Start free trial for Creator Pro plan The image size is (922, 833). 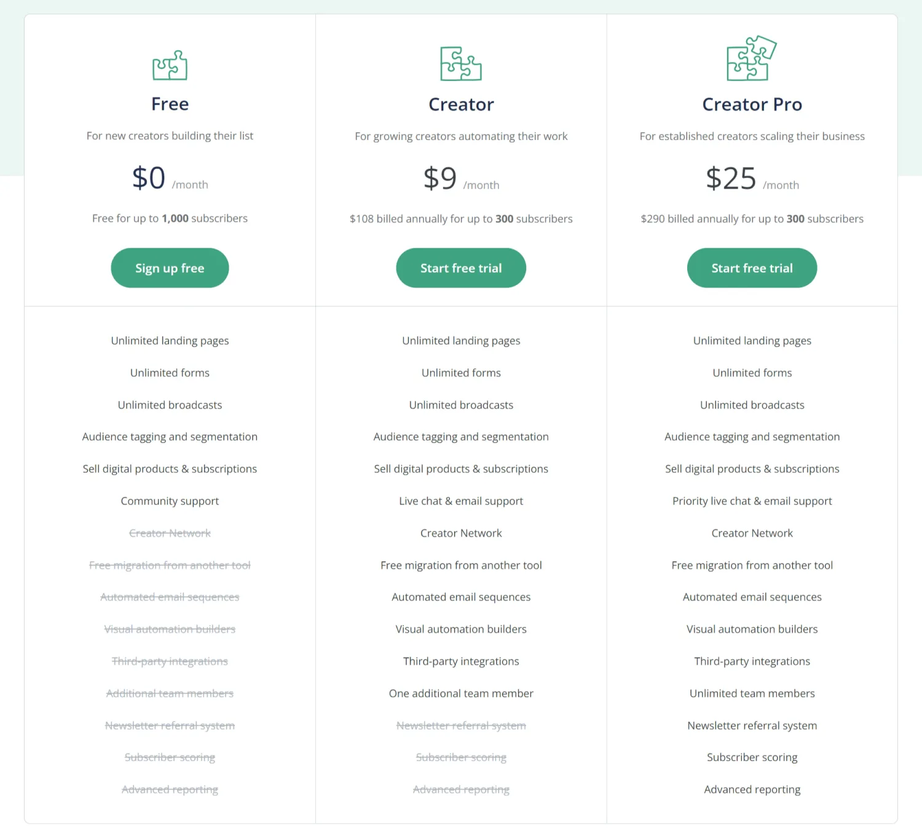[x=752, y=268]
